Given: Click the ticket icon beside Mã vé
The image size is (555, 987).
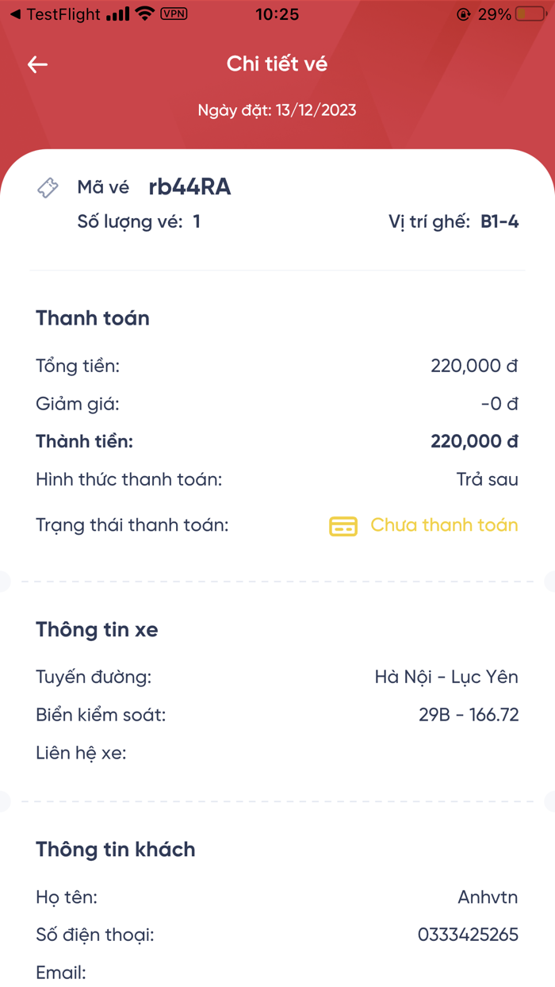Looking at the screenshot, I should (x=48, y=187).
